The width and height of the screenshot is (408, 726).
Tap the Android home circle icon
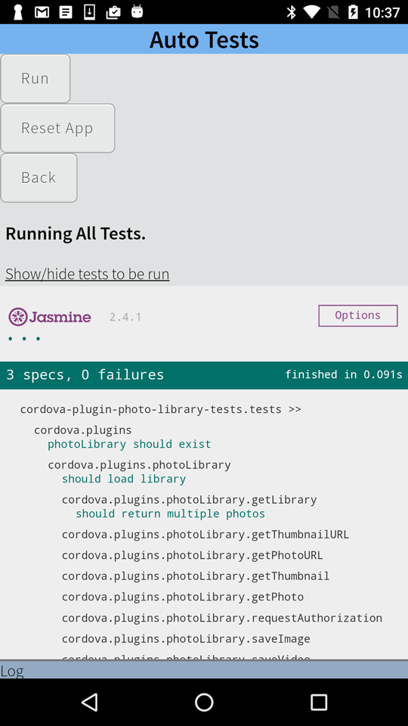tap(204, 702)
